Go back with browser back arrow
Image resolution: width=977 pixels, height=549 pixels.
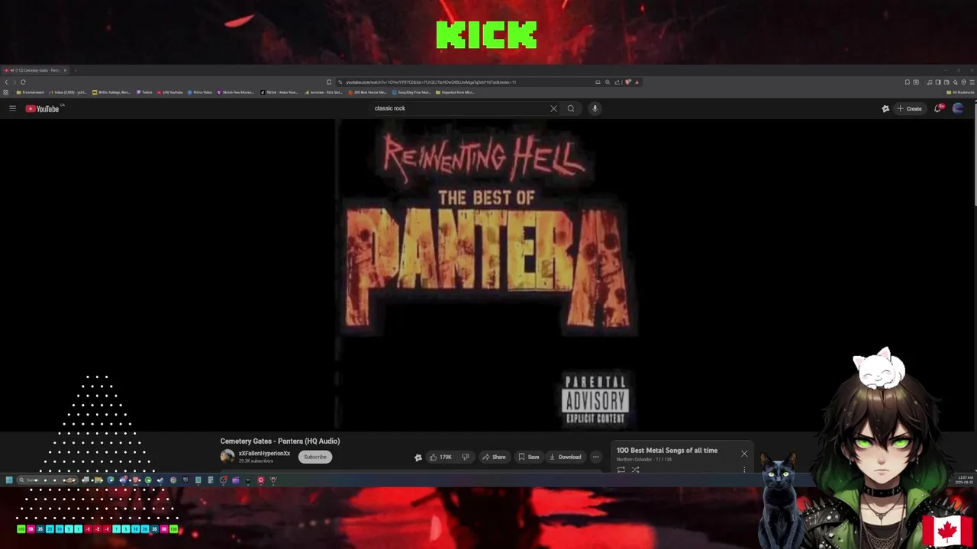pos(6,82)
